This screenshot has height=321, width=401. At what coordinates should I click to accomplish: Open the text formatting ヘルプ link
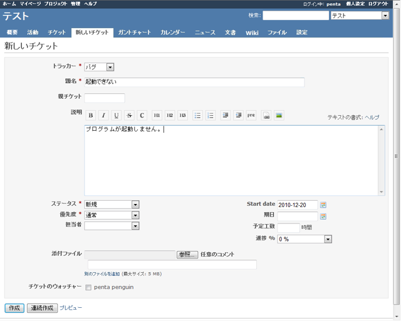click(372, 117)
